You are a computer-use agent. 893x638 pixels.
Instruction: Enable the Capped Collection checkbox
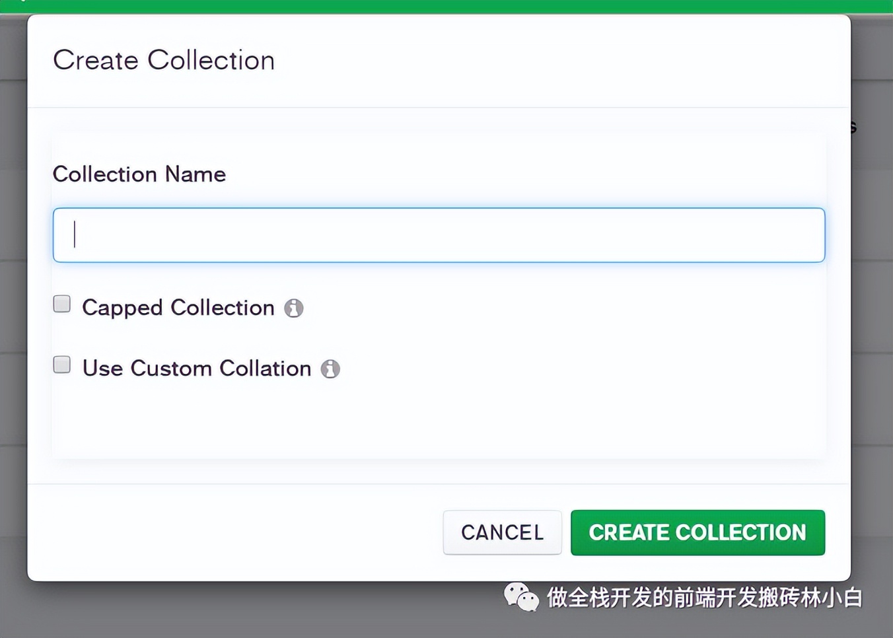click(x=61, y=303)
